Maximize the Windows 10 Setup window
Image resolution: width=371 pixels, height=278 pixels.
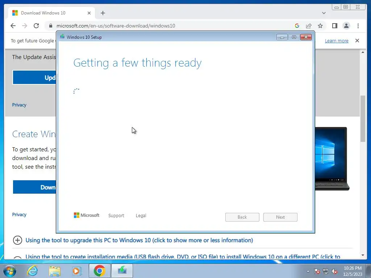[294, 37]
